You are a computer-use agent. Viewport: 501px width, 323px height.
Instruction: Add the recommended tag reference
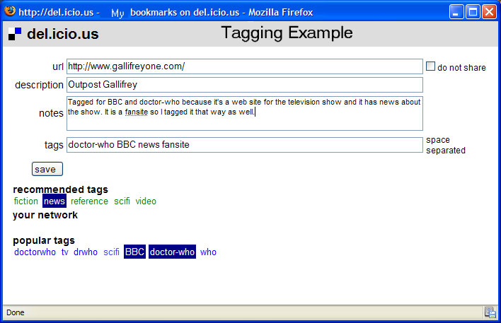(x=89, y=201)
